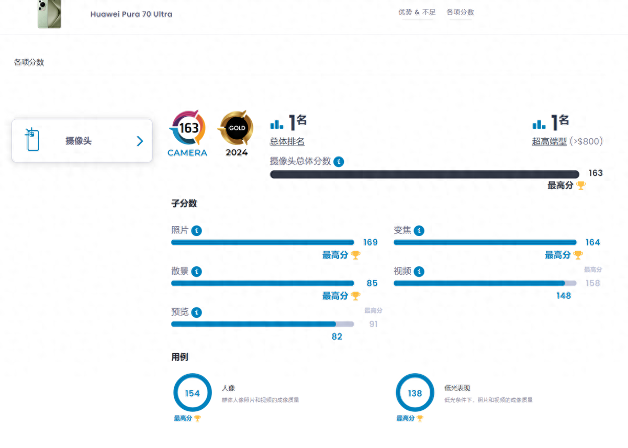Click trophy icon under 散景 score
Image resolution: width=628 pixels, height=448 pixels.
[x=355, y=296]
